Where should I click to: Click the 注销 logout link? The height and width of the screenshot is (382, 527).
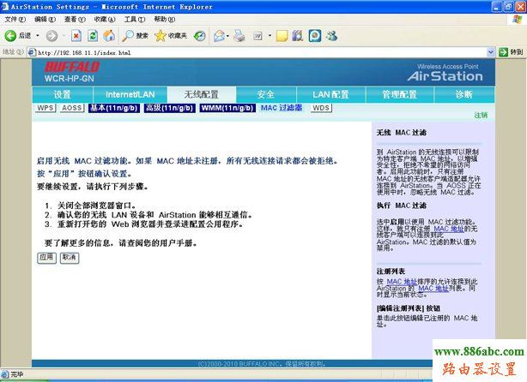click(x=481, y=115)
